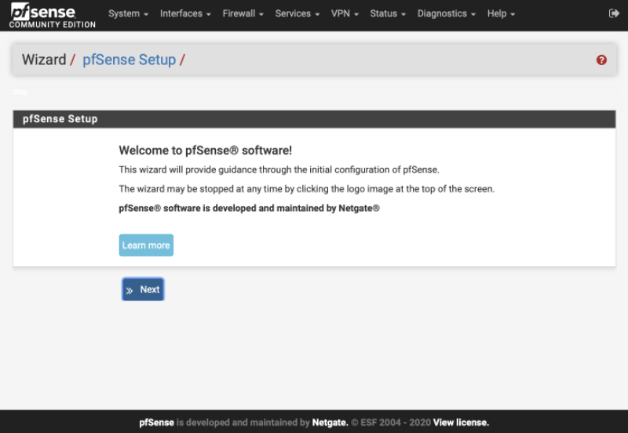The image size is (628, 433).
Task: Open the View license link in footer
Action: 461,423
